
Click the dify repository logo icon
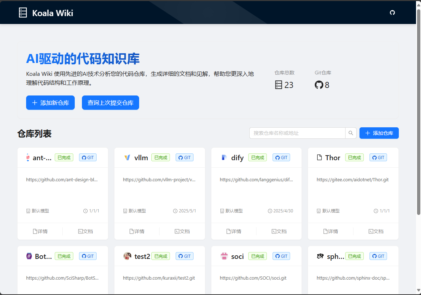[224, 158]
